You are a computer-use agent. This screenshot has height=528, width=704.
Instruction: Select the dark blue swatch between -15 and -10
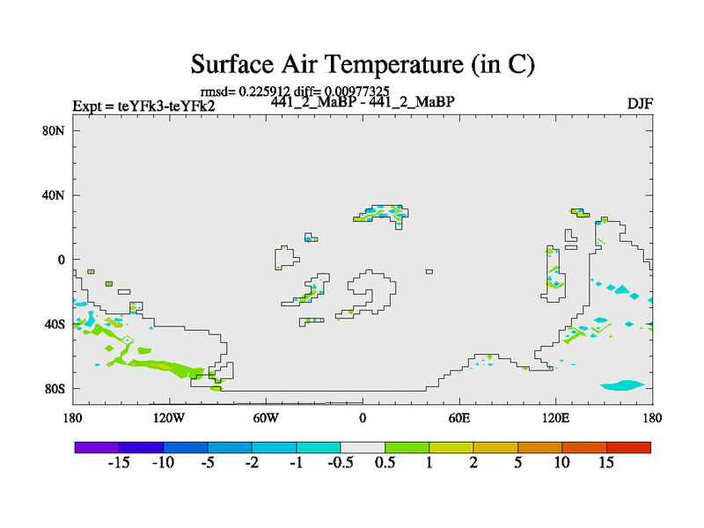click(x=141, y=447)
